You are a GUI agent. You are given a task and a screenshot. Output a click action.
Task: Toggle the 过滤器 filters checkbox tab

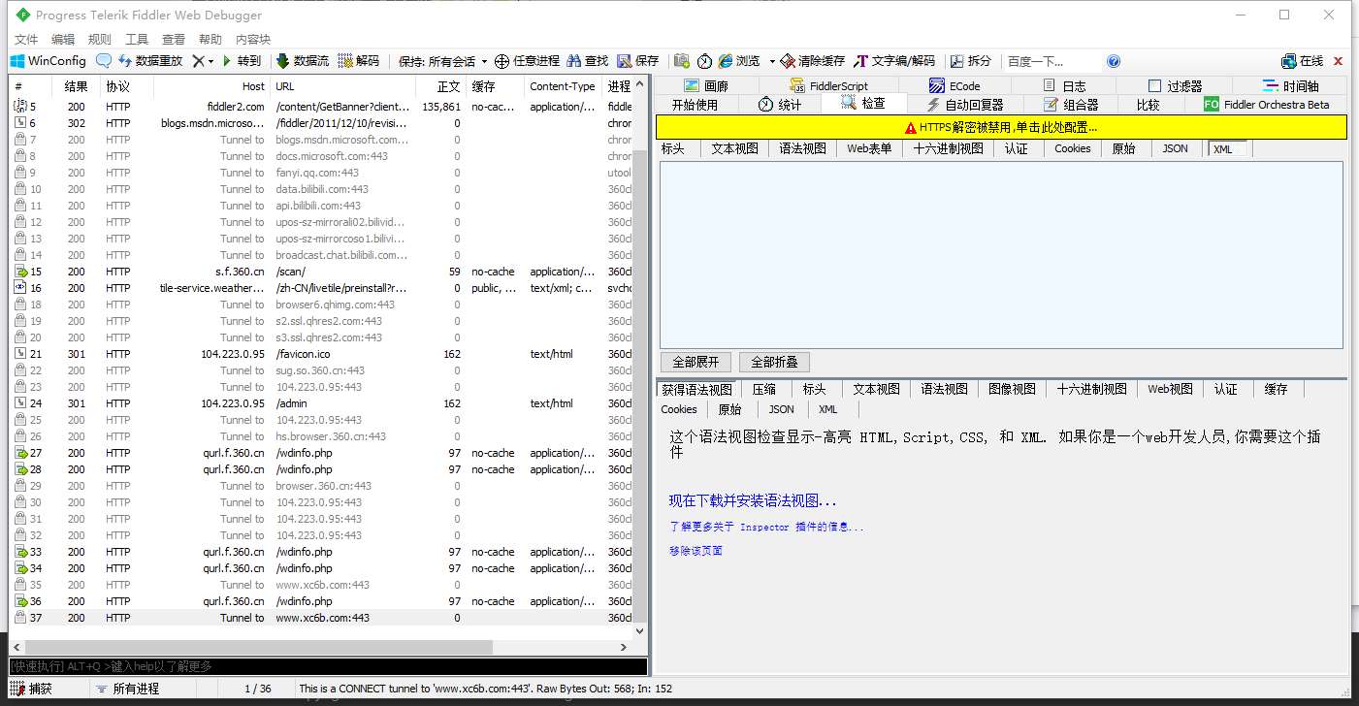[1176, 86]
